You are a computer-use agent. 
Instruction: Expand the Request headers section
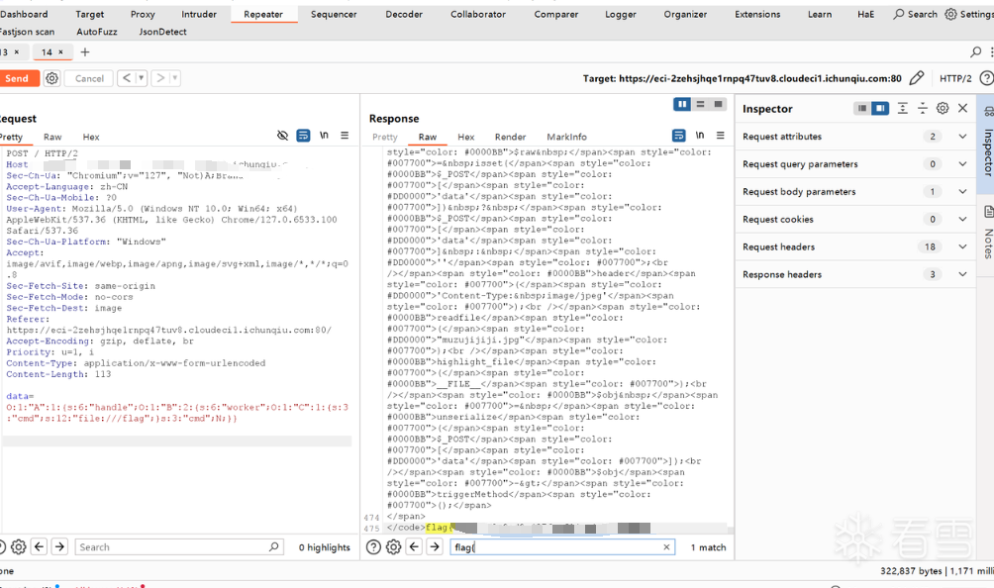pos(962,246)
